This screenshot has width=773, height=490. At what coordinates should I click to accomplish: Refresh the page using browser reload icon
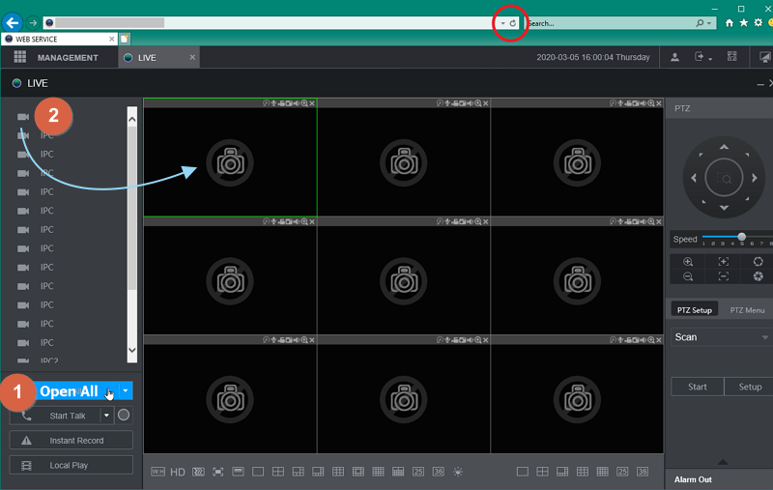513,22
